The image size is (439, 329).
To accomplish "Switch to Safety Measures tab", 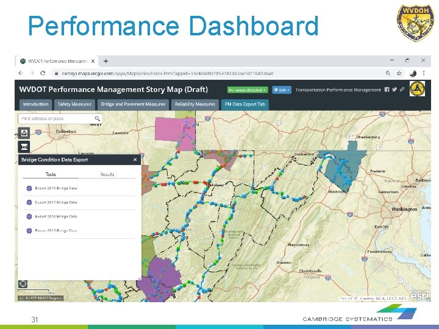I will 74,104.
